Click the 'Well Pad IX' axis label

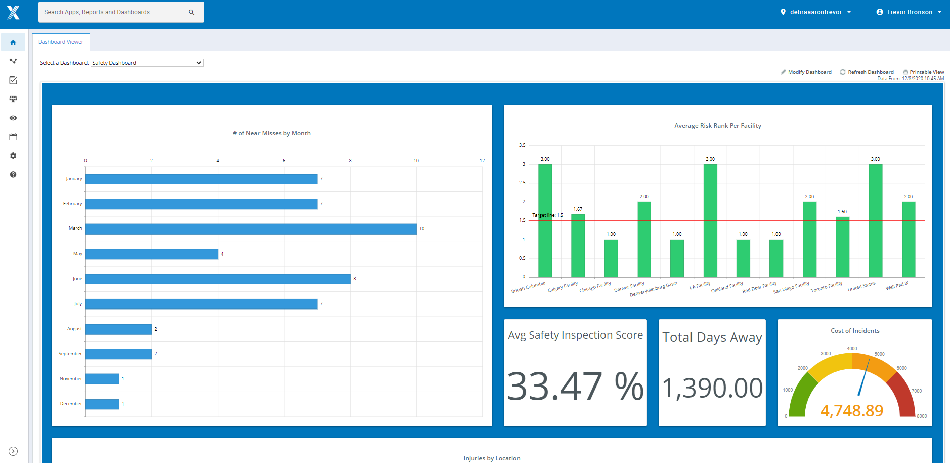coord(897,286)
